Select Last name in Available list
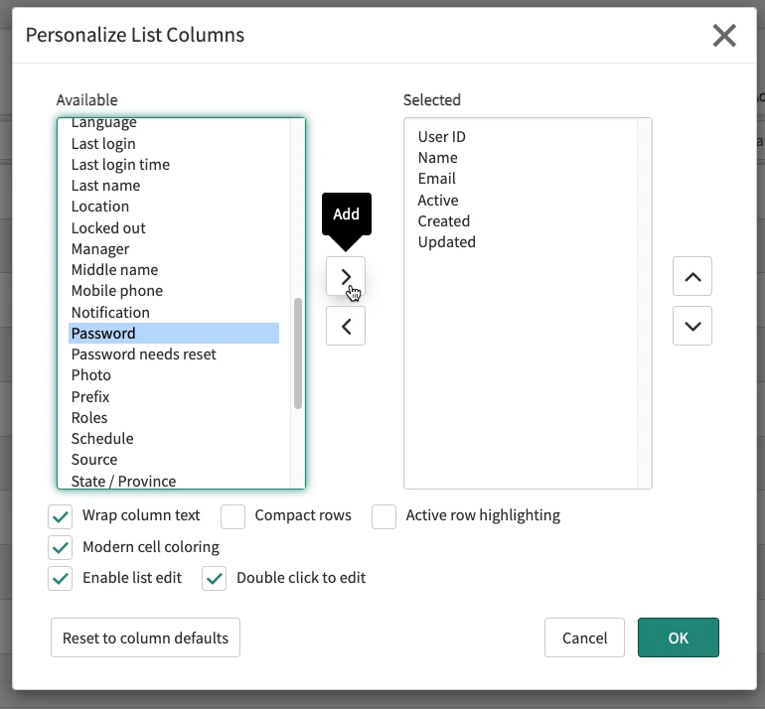 (x=174, y=186)
